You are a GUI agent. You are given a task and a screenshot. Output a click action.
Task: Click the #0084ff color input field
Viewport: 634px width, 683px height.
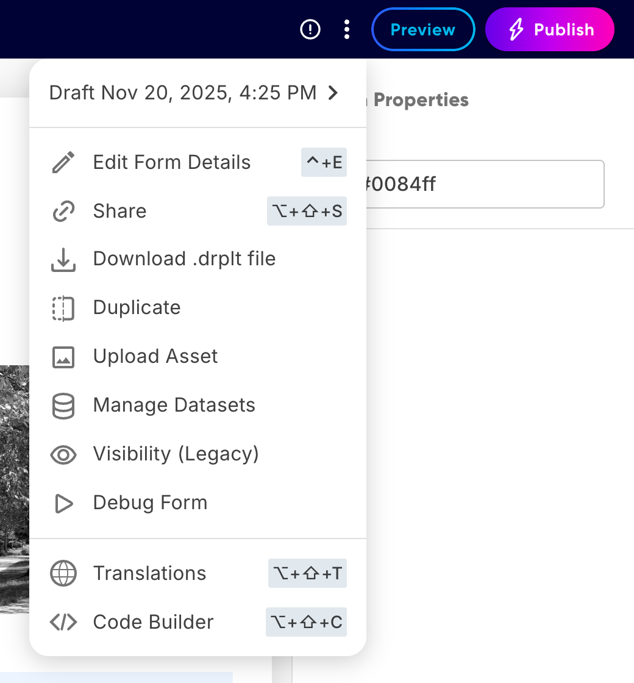(485, 184)
